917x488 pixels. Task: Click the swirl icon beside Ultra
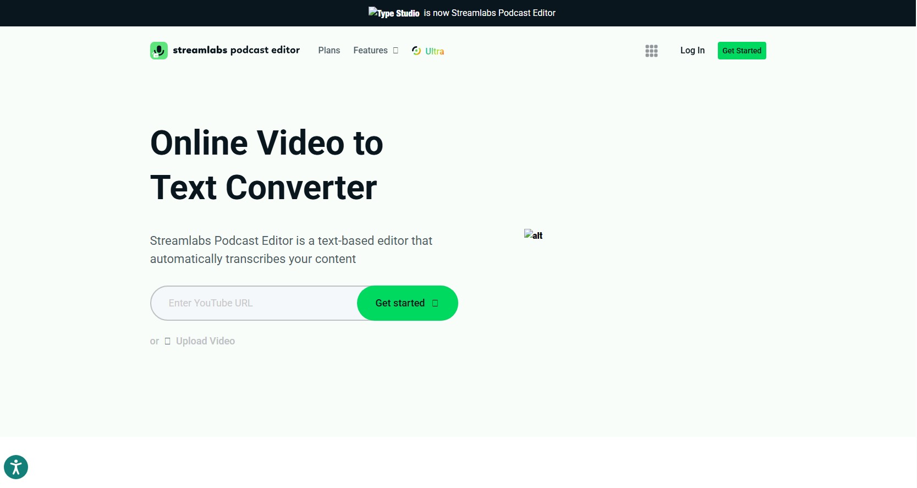416,51
